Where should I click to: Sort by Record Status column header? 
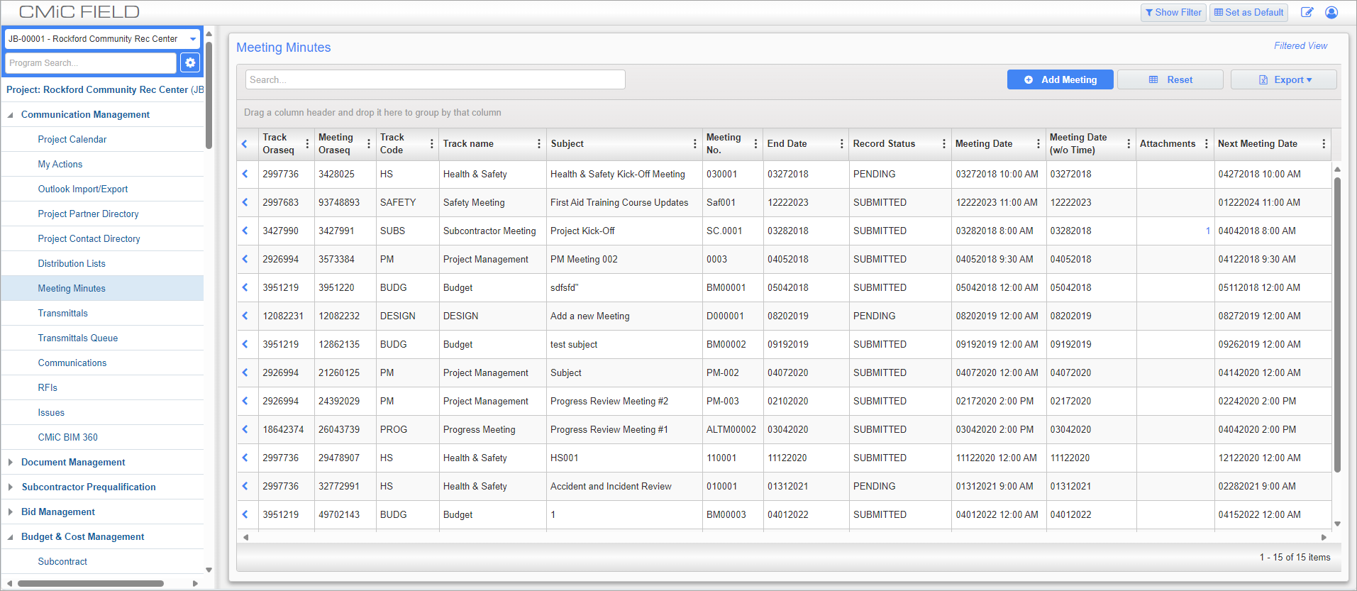pyautogui.click(x=884, y=143)
